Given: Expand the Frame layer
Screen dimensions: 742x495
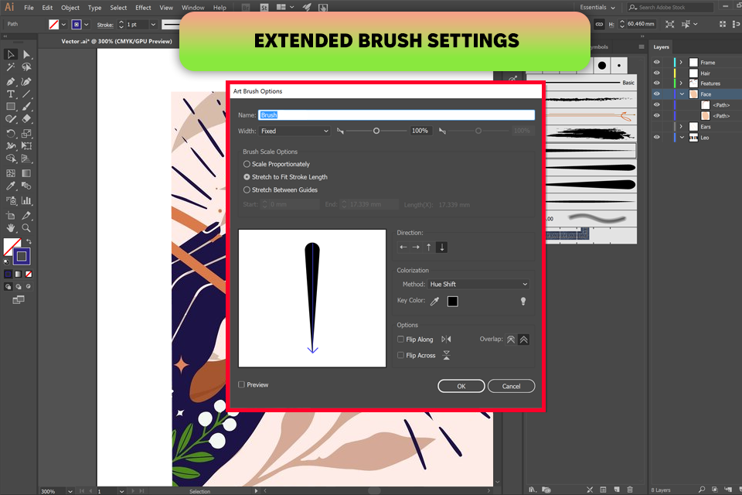Looking at the screenshot, I should (x=682, y=62).
